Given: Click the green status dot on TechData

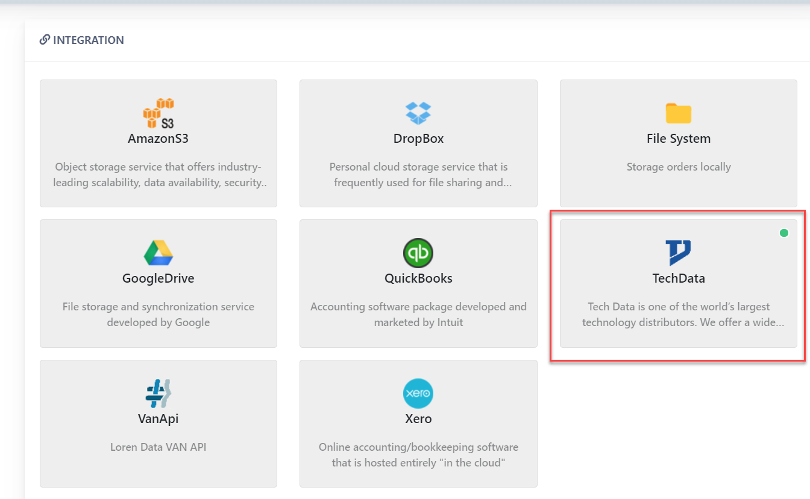Looking at the screenshot, I should pyautogui.click(x=783, y=233).
